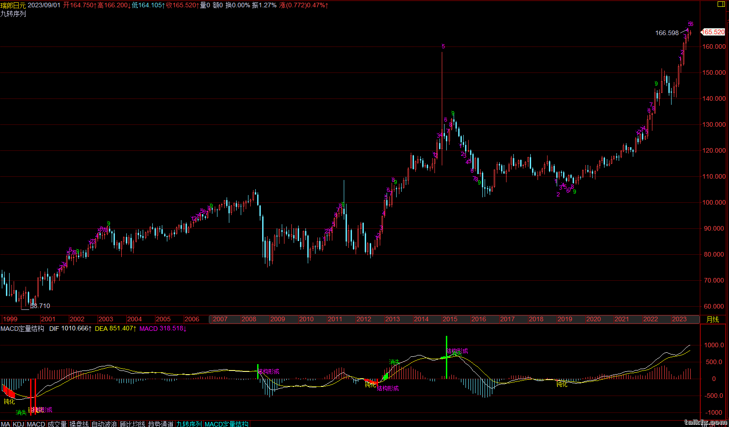The width and height of the screenshot is (729, 427).
Task: Jump to 1999 on the time axis
Action: [x=10, y=319]
